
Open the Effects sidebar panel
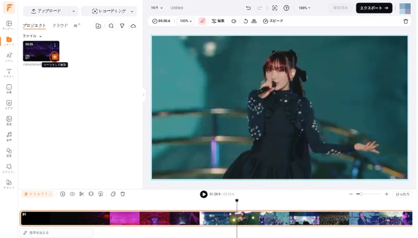[x=9, y=168]
